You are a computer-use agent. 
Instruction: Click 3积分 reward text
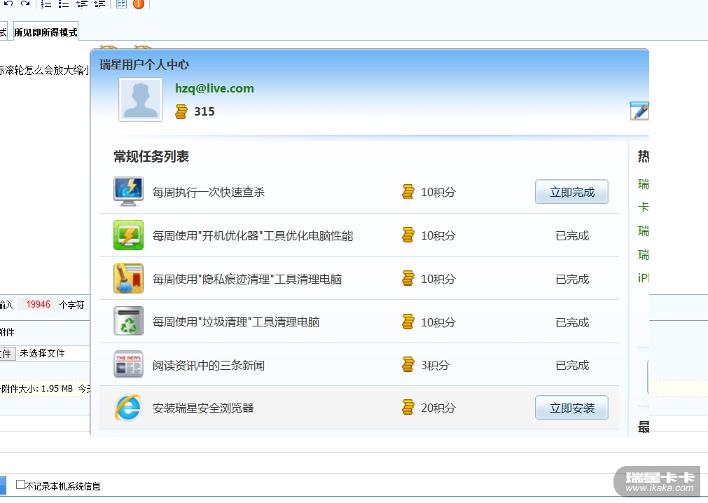coord(436,365)
